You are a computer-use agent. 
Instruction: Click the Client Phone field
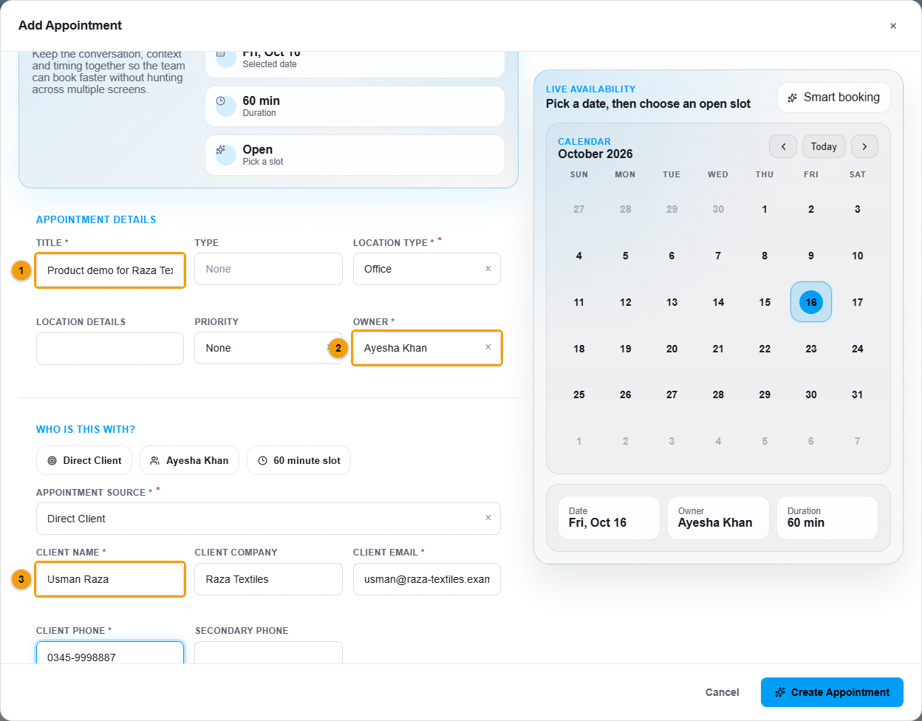pyautogui.click(x=110, y=653)
